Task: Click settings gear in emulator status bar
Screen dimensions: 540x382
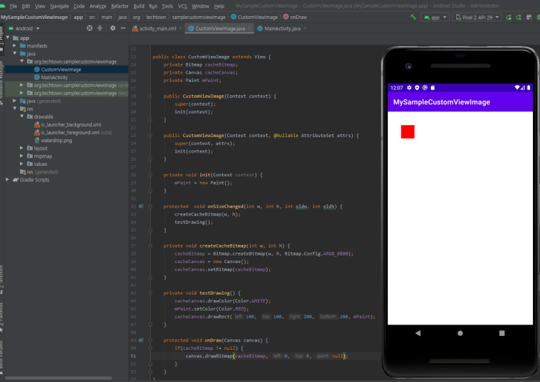Action: (409, 87)
